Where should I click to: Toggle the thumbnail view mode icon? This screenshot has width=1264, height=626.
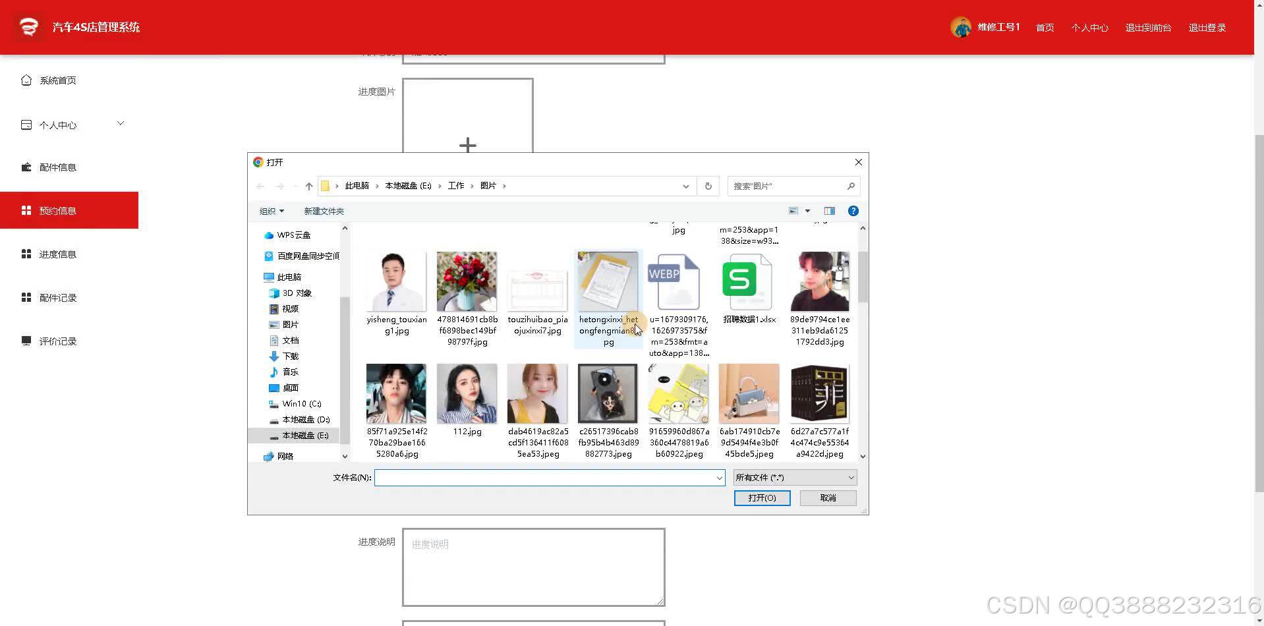793,211
